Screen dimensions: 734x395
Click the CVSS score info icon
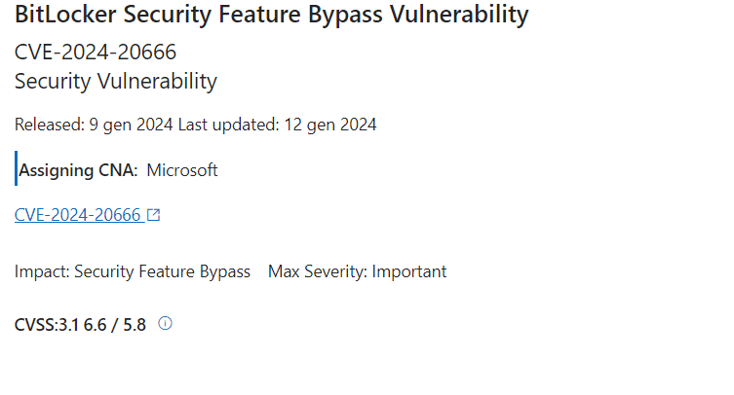166,323
